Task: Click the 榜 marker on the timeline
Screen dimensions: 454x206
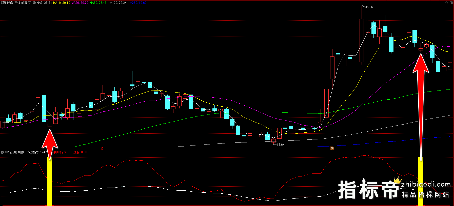Action: (x=332, y=148)
